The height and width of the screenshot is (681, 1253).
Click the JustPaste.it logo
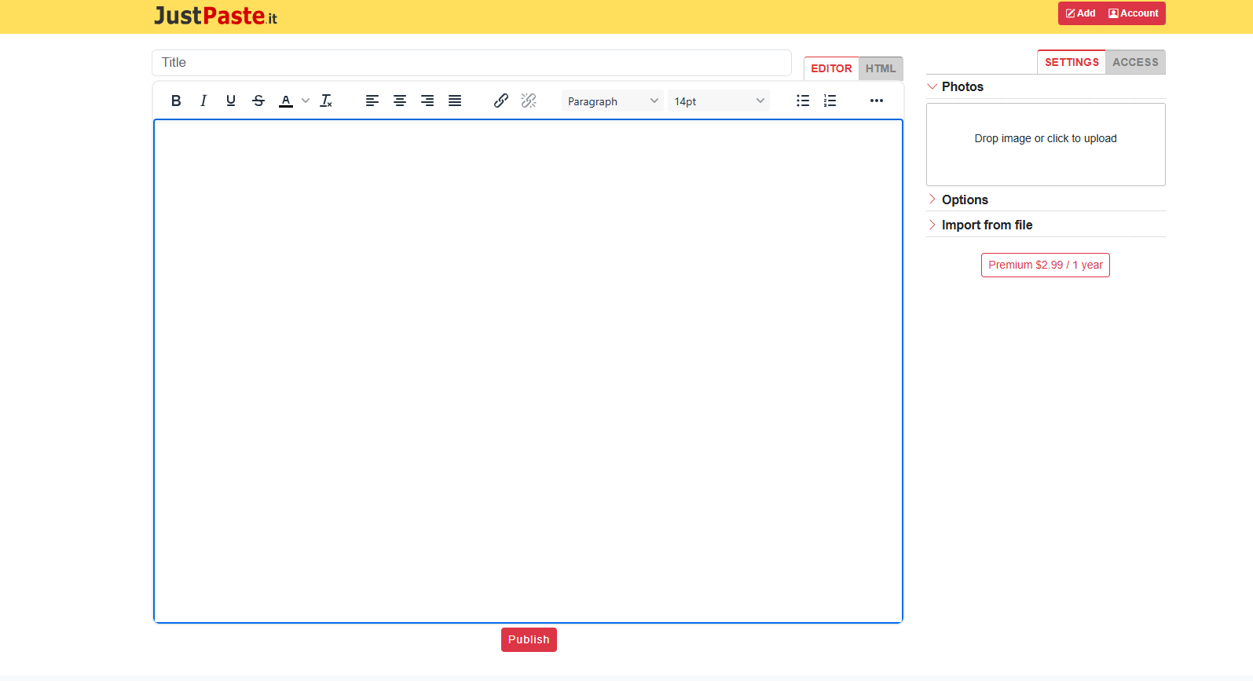click(215, 16)
